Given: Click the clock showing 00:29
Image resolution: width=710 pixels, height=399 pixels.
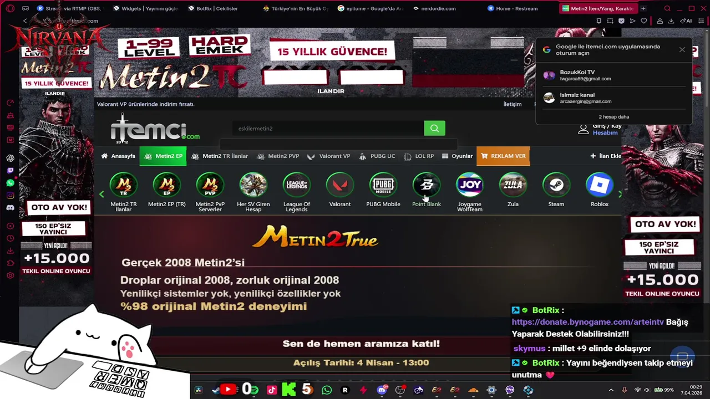Looking at the screenshot, I should (x=696, y=387).
